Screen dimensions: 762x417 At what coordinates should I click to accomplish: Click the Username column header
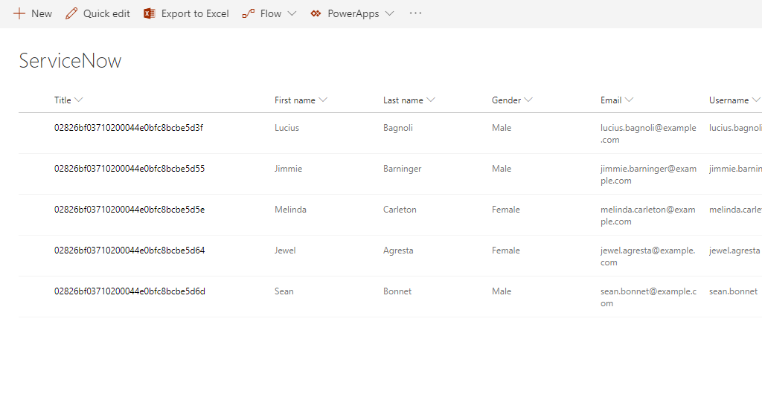click(x=729, y=100)
